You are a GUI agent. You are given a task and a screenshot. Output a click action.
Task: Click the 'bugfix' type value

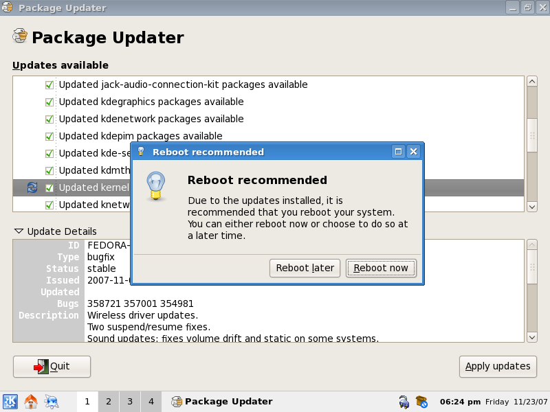click(x=100, y=257)
